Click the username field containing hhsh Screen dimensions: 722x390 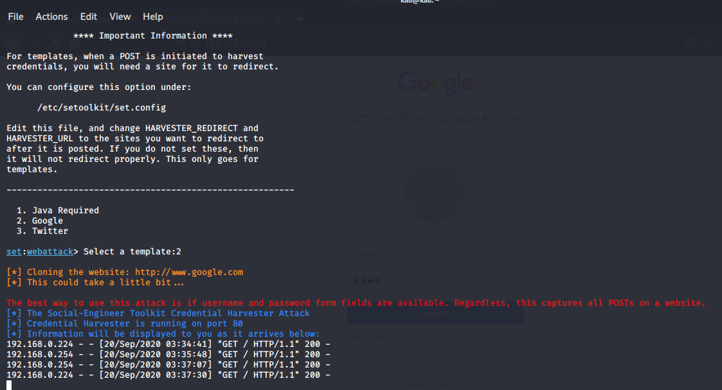pos(435,253)
